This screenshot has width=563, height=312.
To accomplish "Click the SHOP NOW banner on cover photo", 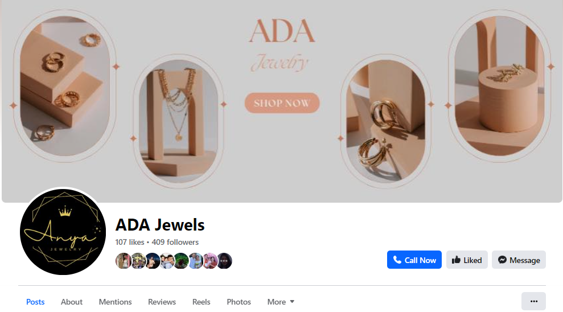I will [282, 103].
